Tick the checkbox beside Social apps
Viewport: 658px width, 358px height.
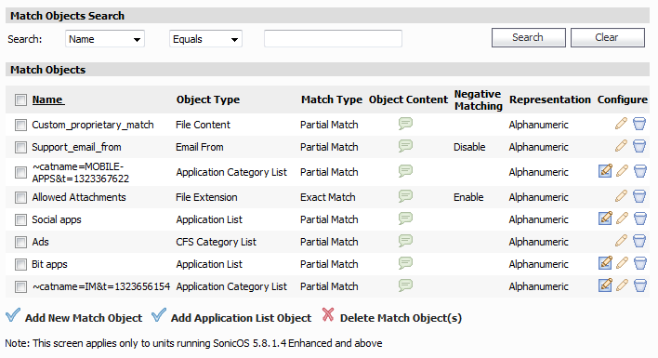[x=20, y=220]
